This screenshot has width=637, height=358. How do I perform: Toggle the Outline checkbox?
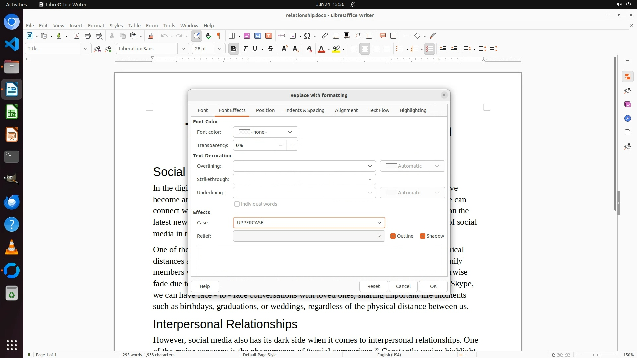[393, 236]
